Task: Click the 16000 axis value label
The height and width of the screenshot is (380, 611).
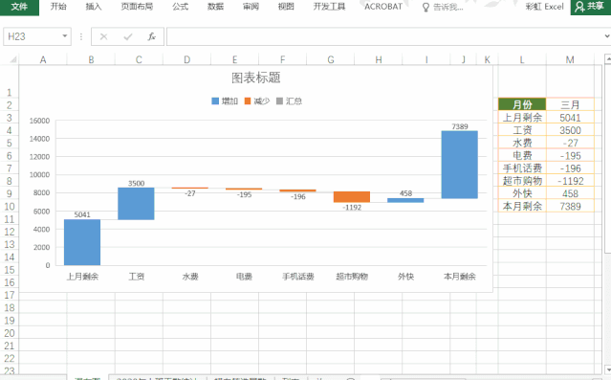Action: point(40,121)
